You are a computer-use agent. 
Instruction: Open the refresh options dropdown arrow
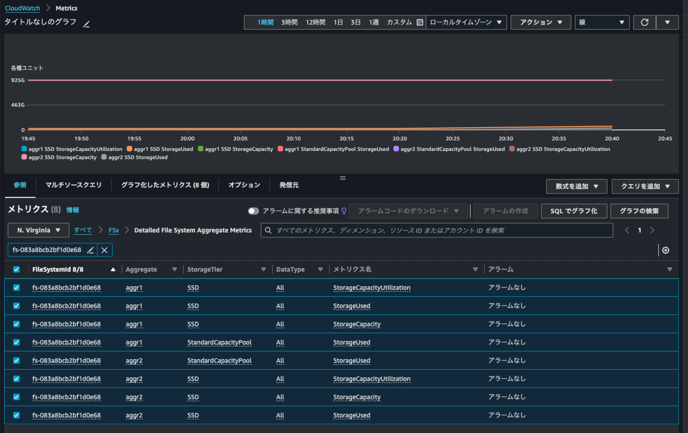click(667, 22)
